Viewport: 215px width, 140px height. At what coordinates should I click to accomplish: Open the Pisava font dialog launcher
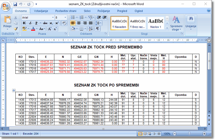(66, 33)
